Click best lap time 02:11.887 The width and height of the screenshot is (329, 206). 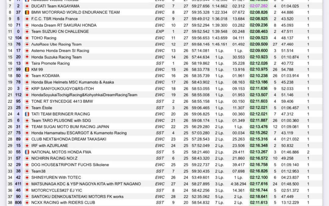tap(259, 121)
